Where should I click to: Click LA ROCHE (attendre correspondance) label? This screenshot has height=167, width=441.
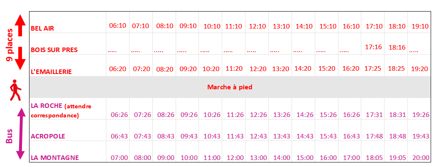point(61,111)
